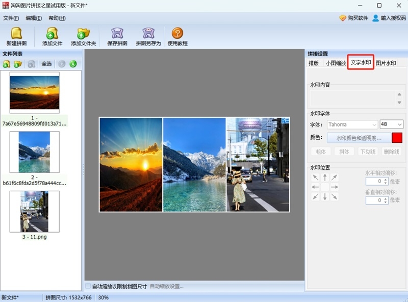Switch to the 排版 tab
This screenshot has height=302, width=408.
click(x=314, y=63)
